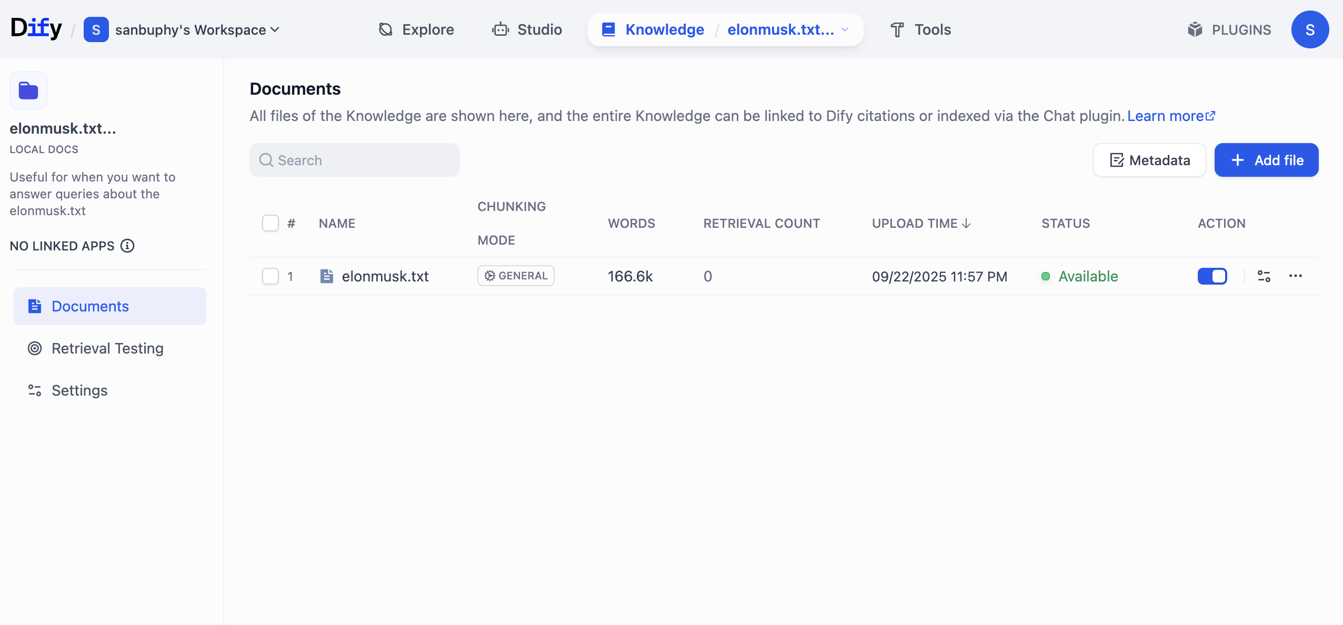The image size is (1343, 625).
Task: Expand the elonmusk.txt knowledge switcher chevron
Action: 845,29
